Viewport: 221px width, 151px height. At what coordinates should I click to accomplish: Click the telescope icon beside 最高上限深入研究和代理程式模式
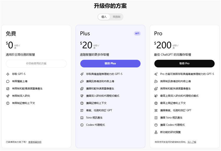(x=156, y=96)
